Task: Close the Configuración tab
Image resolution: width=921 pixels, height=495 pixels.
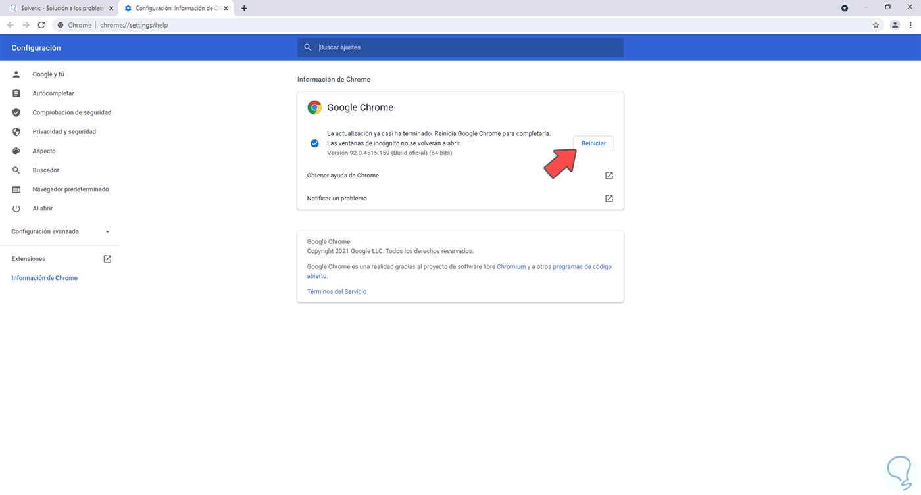Action: [226, 8]
